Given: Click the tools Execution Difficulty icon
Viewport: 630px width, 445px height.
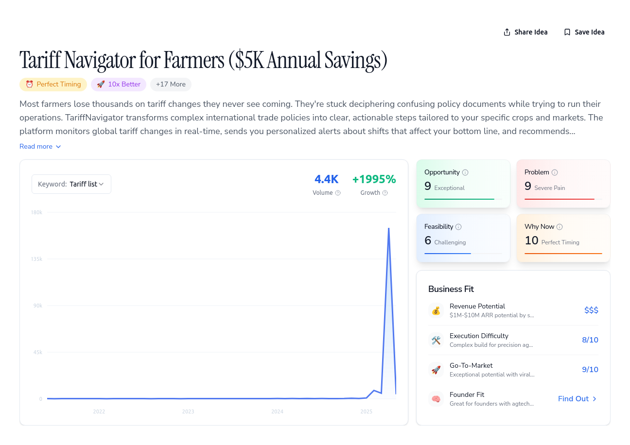Looking at the screenshot, I should (436, 340).
